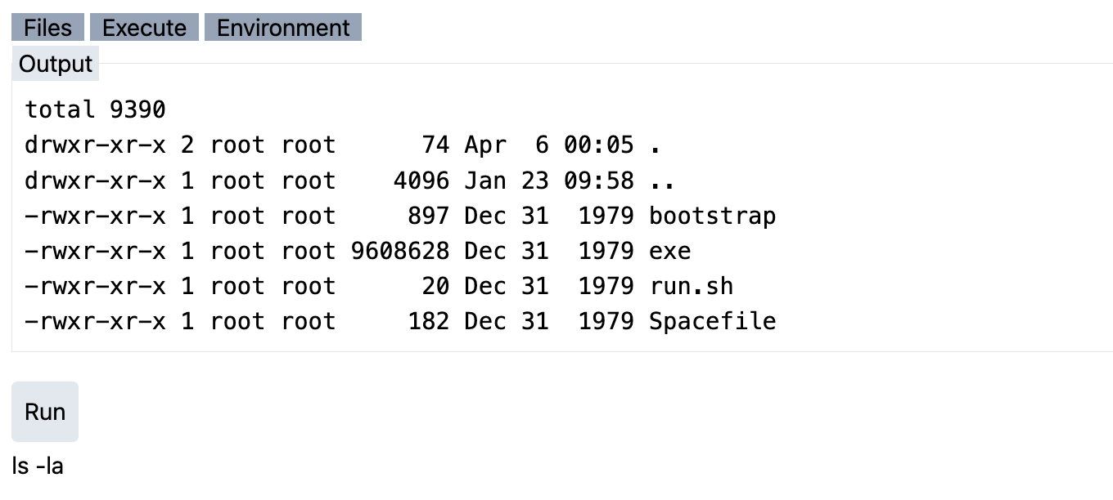
Task: Select the ls -la command text
Action: pos(37,466)
